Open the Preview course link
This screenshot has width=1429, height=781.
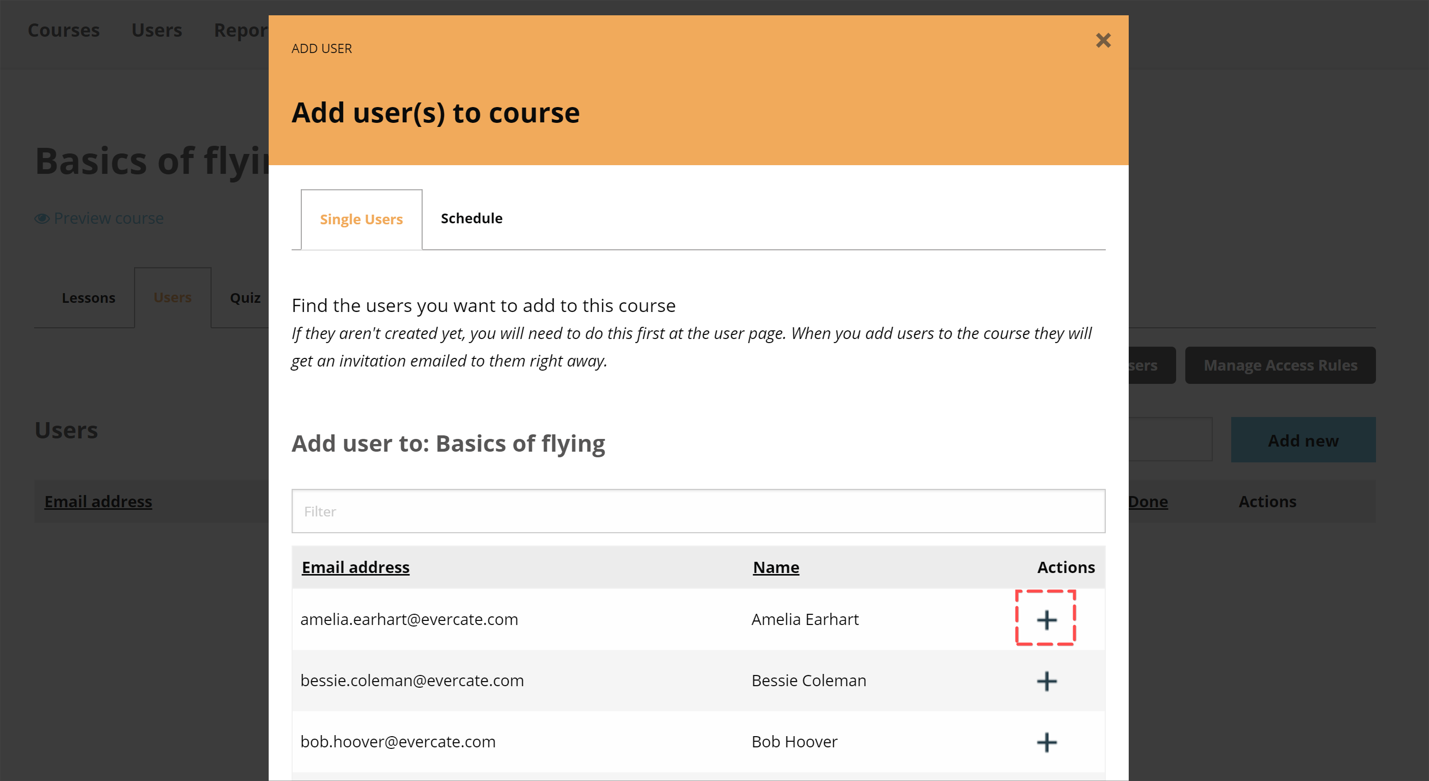click(108, 219)
